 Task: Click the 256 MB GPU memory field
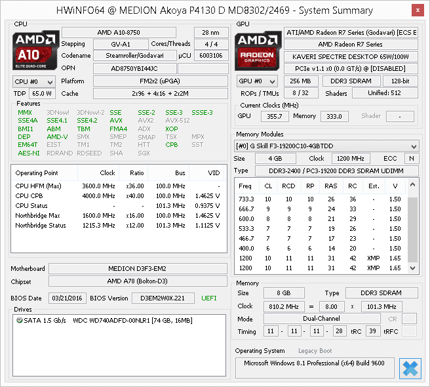[301, 81]
